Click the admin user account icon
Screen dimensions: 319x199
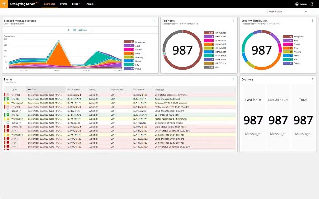[x=297, y=4]
